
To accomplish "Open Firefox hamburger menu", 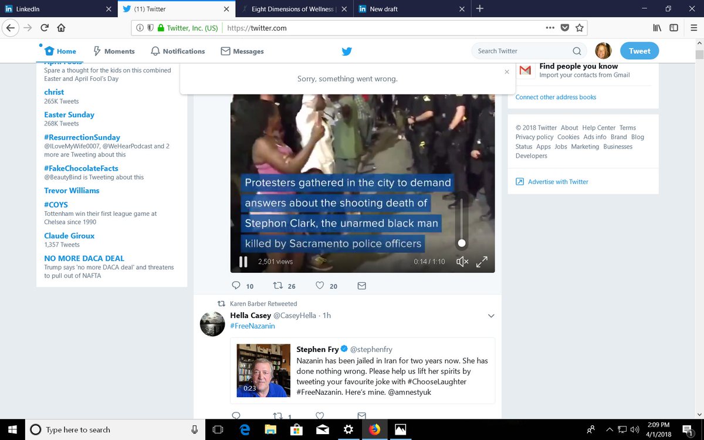I will tap(692, 28).
